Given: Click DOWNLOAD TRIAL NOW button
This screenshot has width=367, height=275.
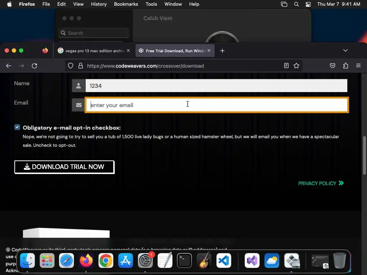Looking at the screenshot, I should [65, 167].
